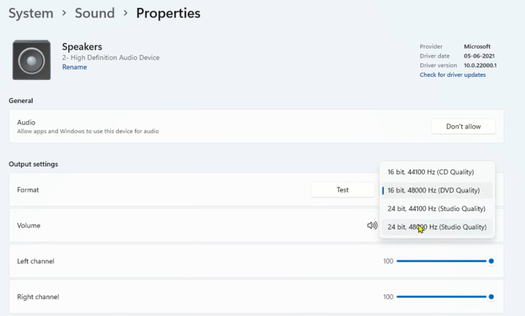Navigate to Sound in the breadcrumb

point(94,13)
